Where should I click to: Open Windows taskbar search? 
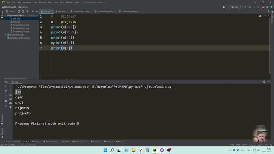click(x=112, y=150)
